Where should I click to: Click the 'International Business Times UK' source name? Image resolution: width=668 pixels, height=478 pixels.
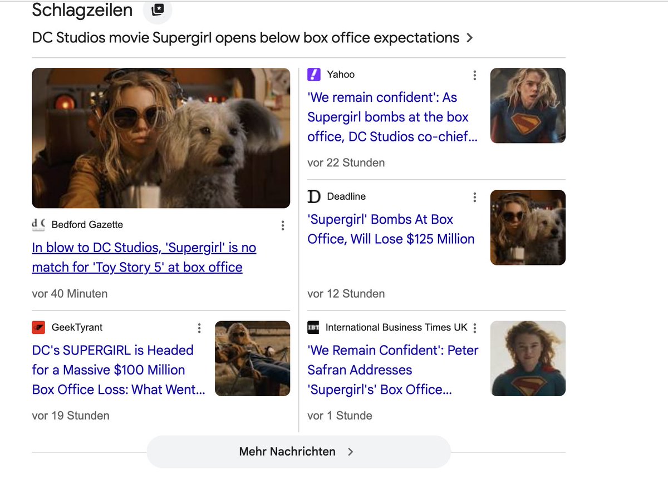397,327
